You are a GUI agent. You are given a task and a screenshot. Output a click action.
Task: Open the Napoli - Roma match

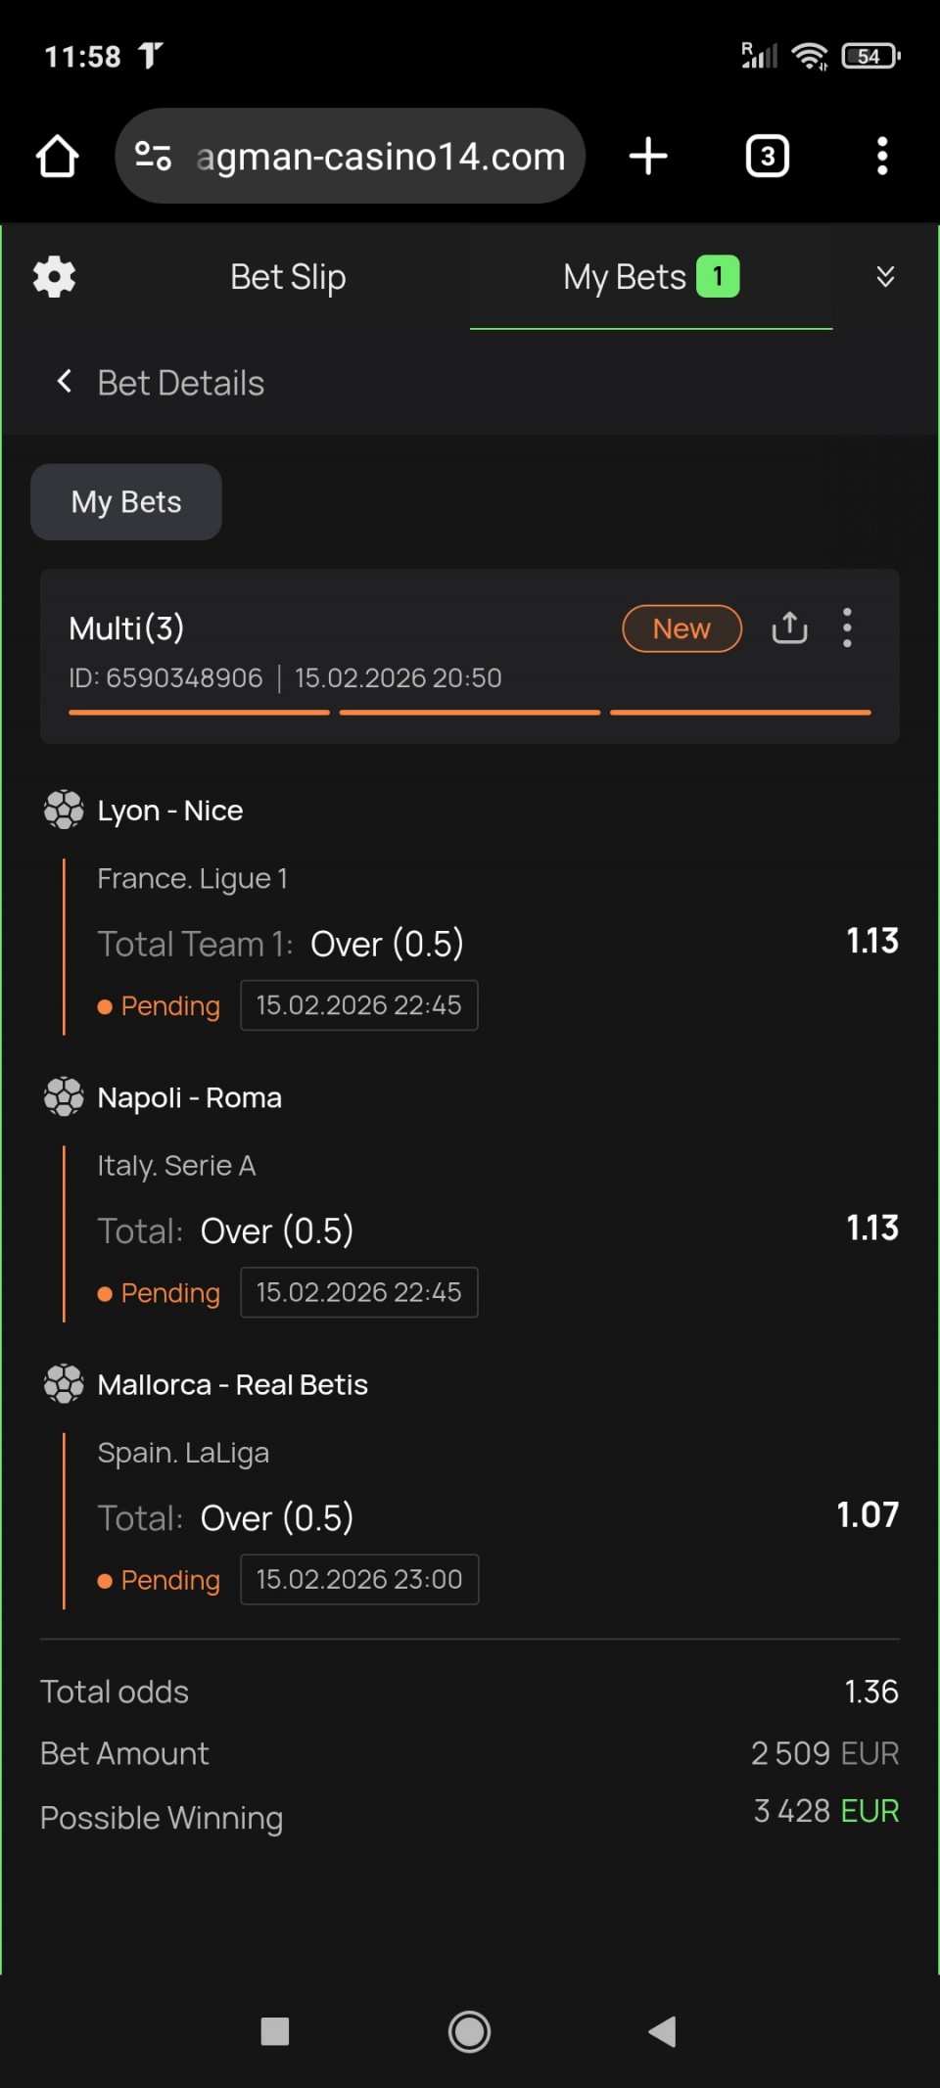190,1097
